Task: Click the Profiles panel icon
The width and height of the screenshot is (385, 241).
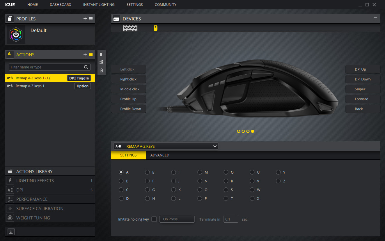Action: pos(10,19)
